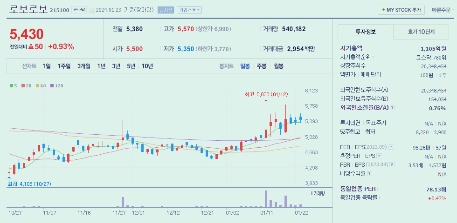Click the red up-triangle next to 50
Screen dimensions: 457x223
tap(31, 47)
